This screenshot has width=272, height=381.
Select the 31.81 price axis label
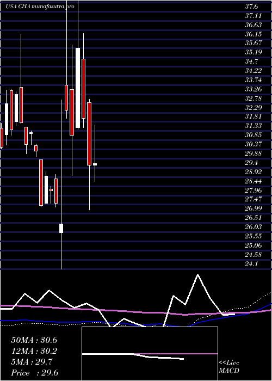coord(254,116)
